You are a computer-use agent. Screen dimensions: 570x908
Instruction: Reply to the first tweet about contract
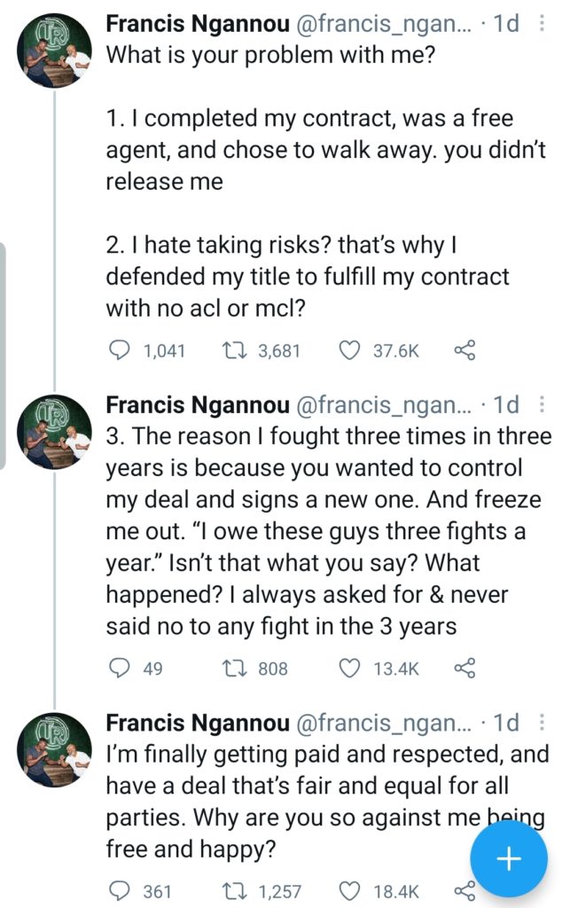pos(119,351)
